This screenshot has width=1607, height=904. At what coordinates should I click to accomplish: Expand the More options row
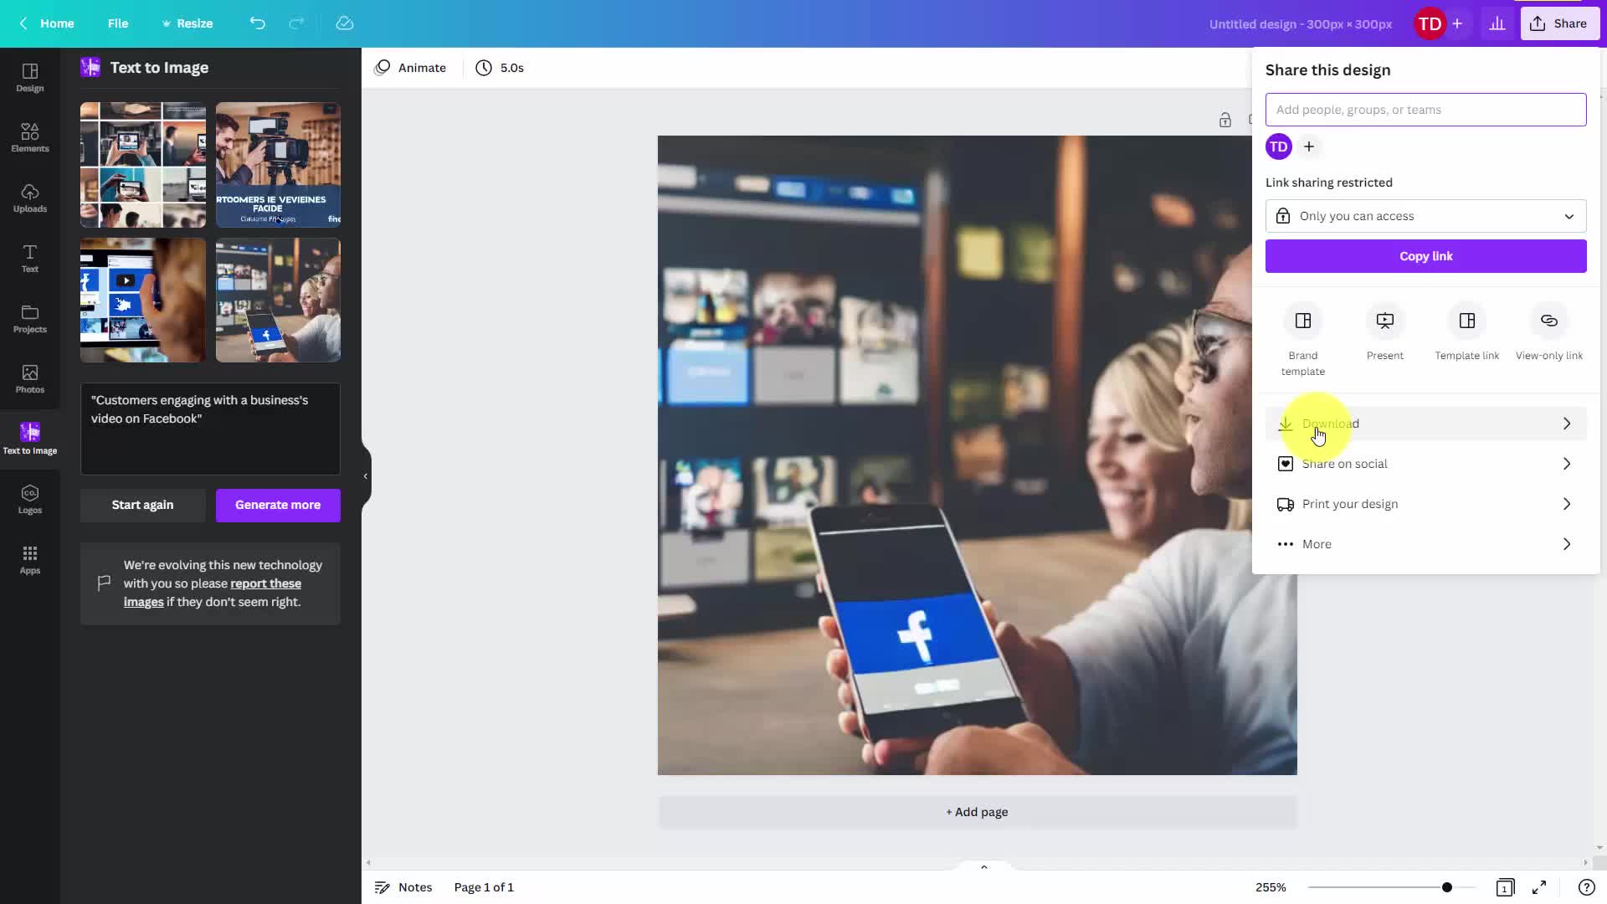[1425, 544]
